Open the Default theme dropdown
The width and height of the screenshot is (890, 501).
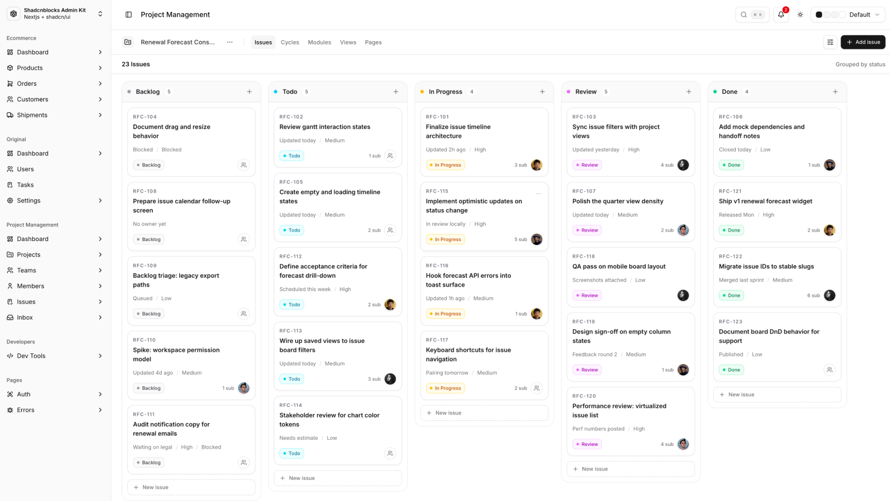tap(848, 14)
